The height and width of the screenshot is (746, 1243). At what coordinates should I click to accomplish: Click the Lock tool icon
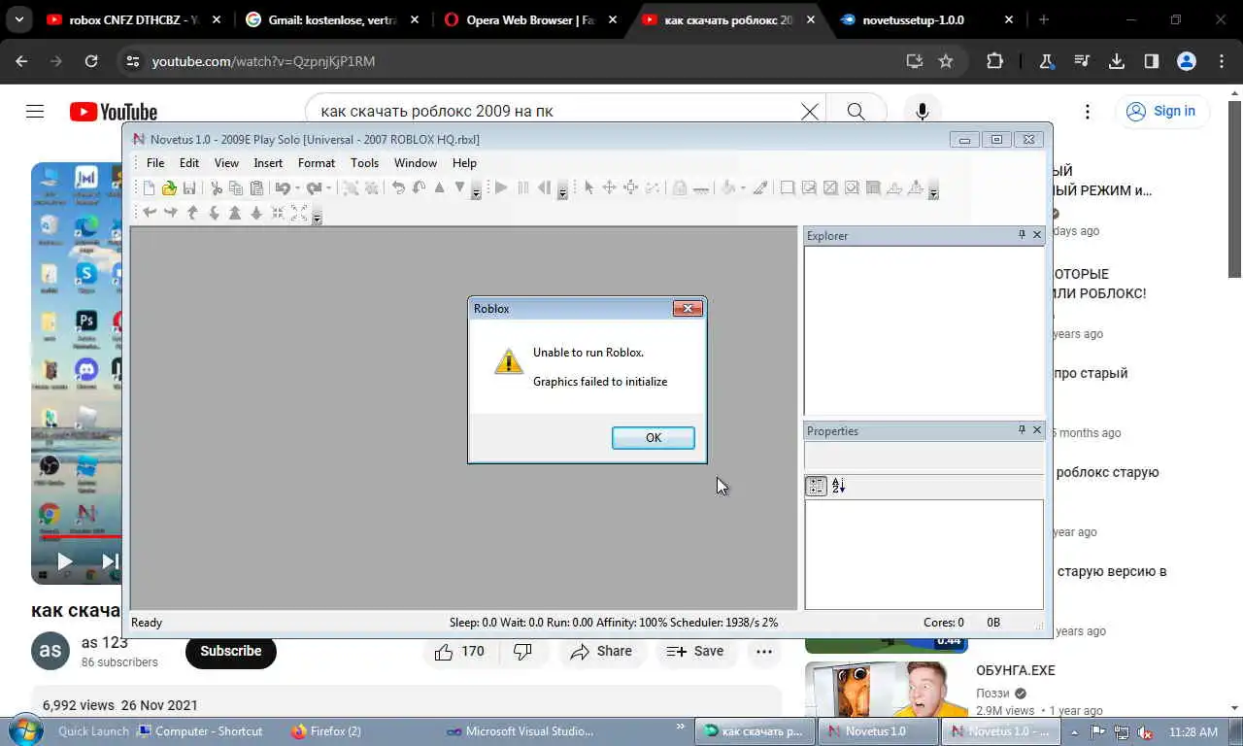(x=680, y=188)
